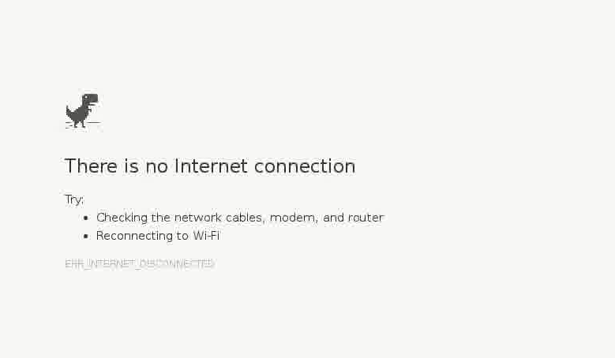
Task: Click the word "Internet" in the heading
Action: point(211,166)
